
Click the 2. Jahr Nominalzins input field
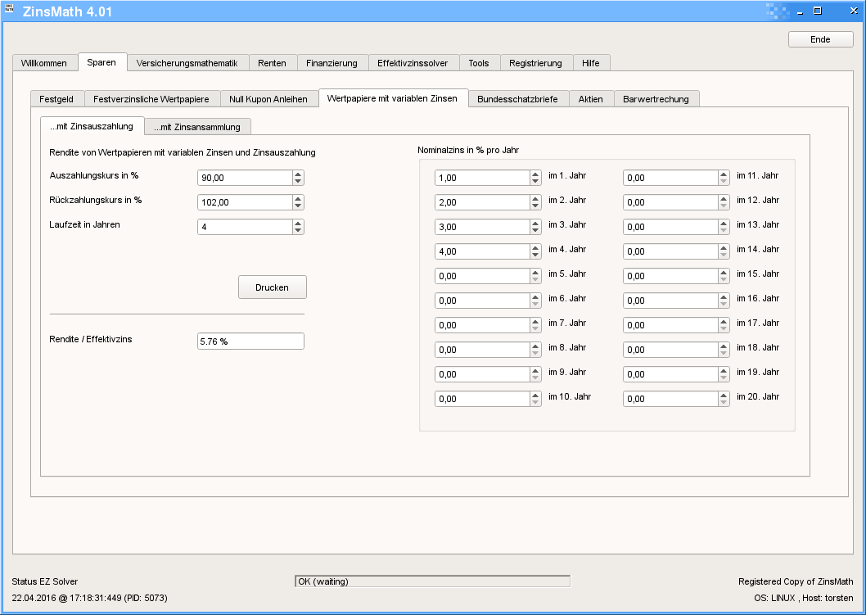point(483,203)
